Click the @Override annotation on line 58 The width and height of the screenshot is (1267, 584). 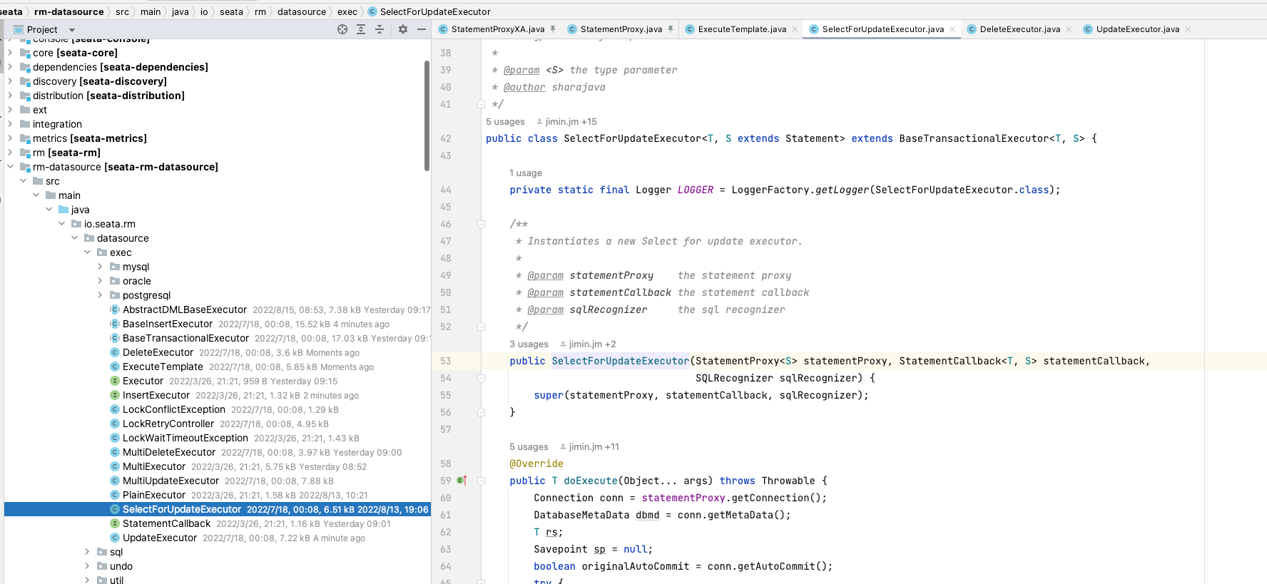tap(536, 463)
